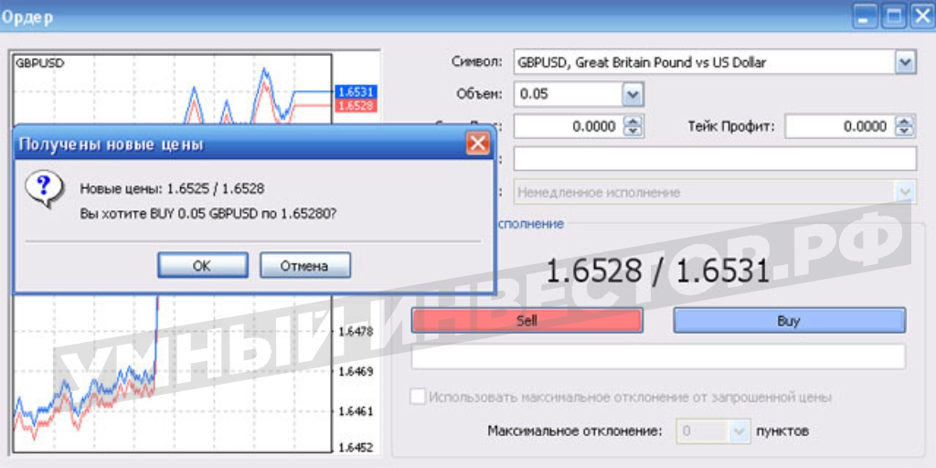This screenshot has width=936, height=468.
Task: Open the Максимальное отклонение points dropdown
Action: point(739,431)
